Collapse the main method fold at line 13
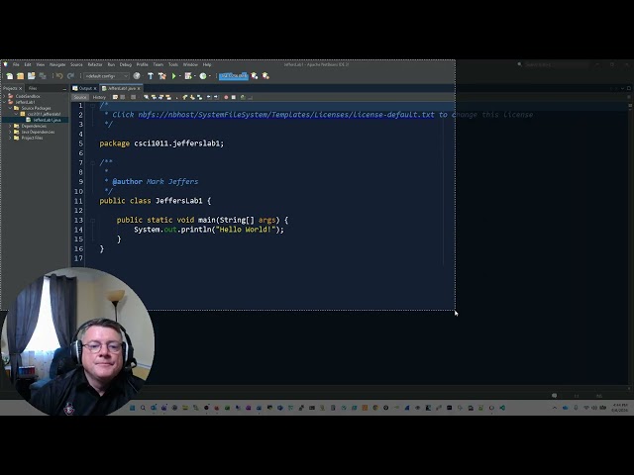Viewport: 634px width, 475px height. (92, 220)
